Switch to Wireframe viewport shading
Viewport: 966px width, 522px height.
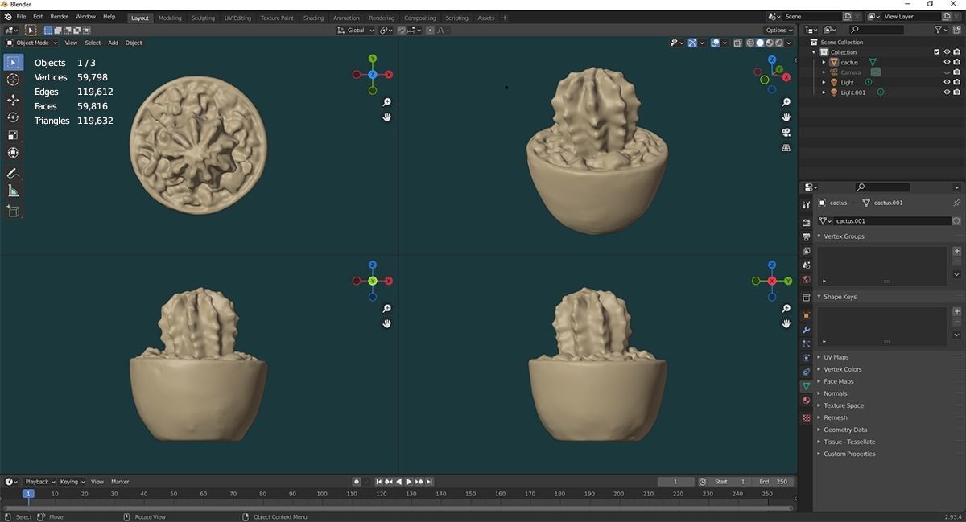coord(750,43)
